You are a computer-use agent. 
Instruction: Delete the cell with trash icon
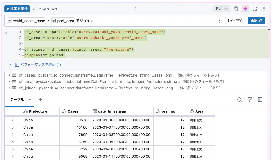pyautogui.click(x=236, y=9)
